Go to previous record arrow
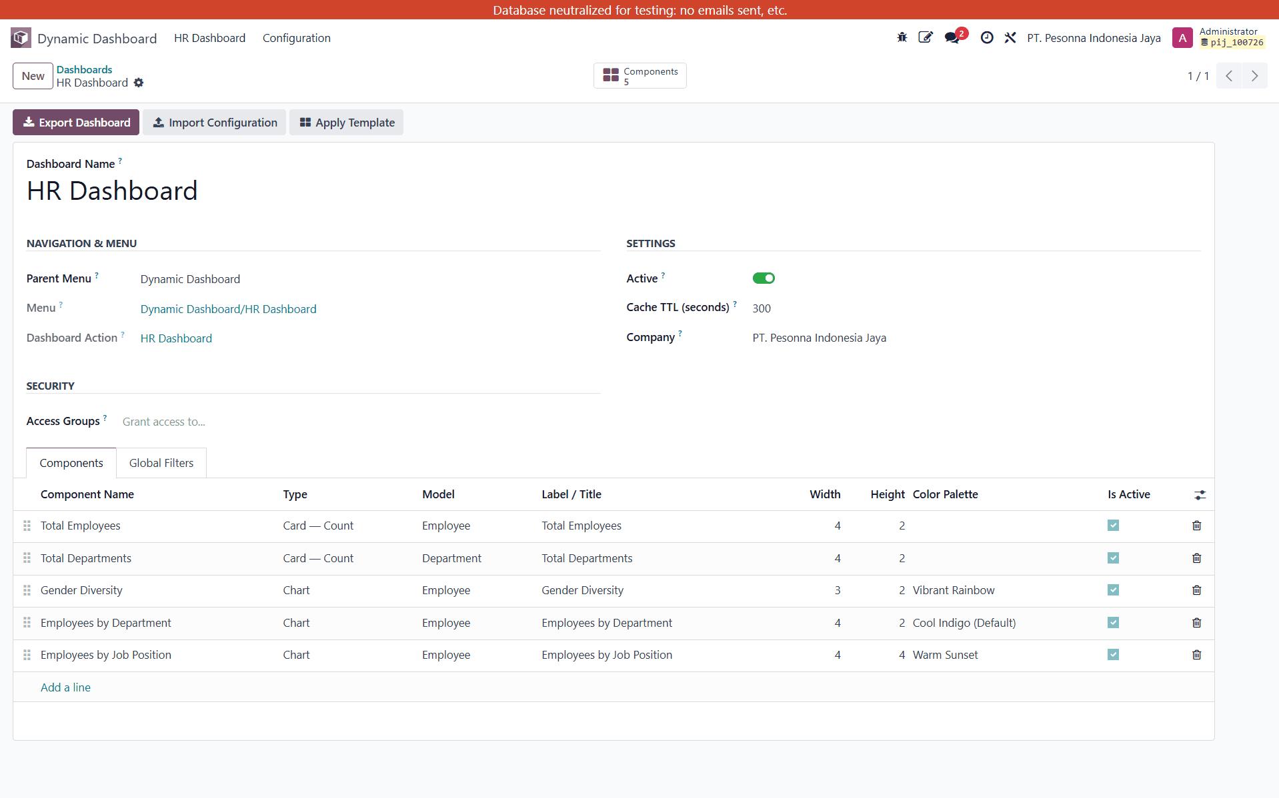This screenshot has width=1279, height=798. click(1229, 76)
